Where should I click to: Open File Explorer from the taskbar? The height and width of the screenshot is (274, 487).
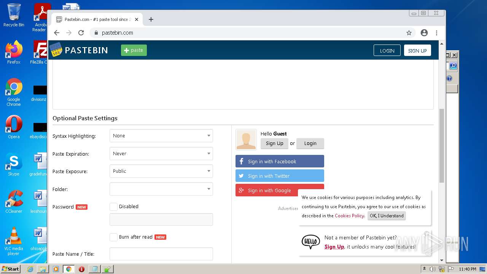click(x=43, y=269)
